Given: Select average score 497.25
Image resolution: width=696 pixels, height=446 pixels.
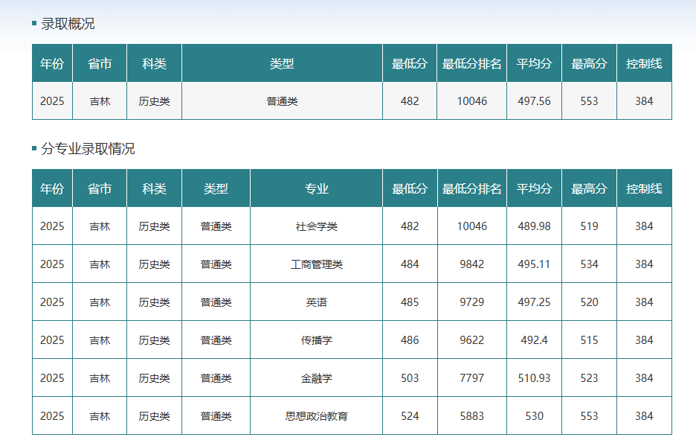Looking at the screenshot, I should click(x=534, y=302).
